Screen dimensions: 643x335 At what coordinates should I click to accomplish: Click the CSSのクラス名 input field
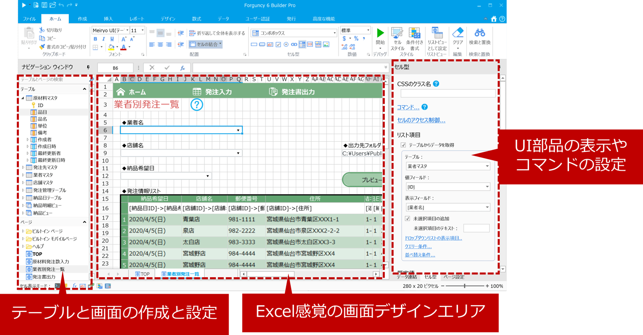pos(448,93)
